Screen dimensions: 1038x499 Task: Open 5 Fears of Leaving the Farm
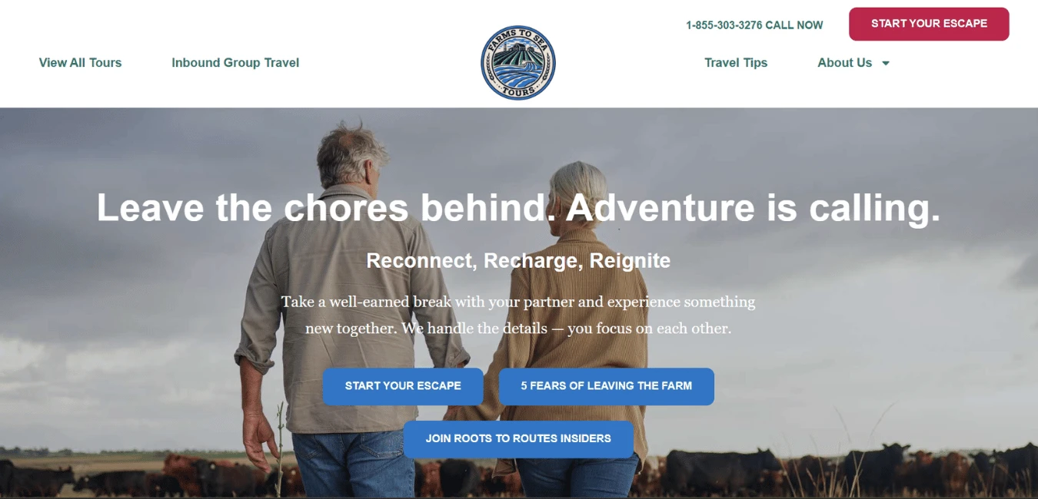coord(607,386)
